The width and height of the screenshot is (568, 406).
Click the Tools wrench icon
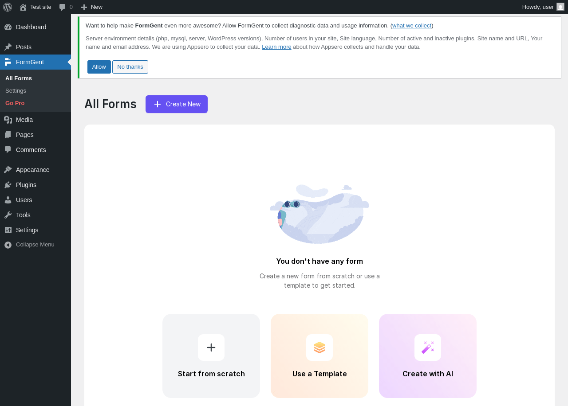tap(8, 215)
